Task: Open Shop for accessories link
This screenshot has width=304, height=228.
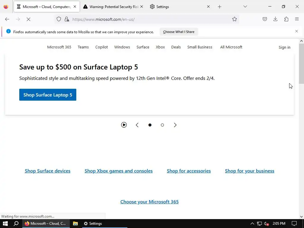Action: click(x=189, y=171)
